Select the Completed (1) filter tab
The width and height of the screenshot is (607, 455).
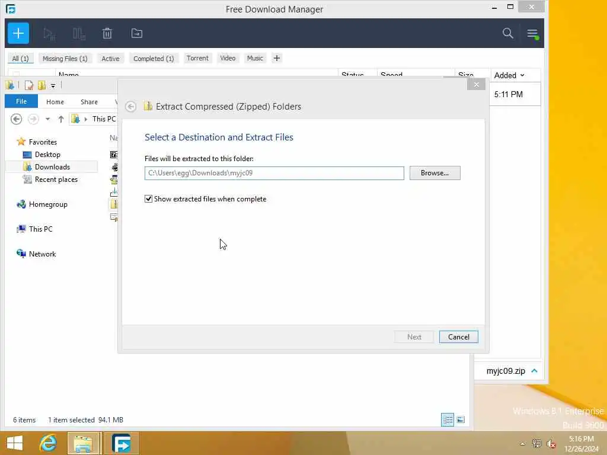[x=154, y=59]
